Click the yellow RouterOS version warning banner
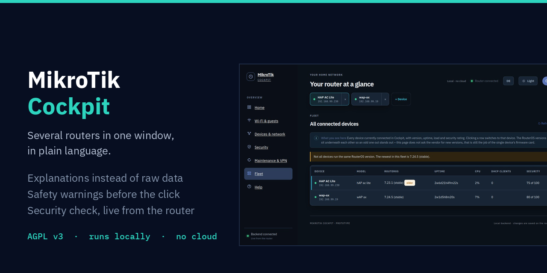 tap(429, 157)
